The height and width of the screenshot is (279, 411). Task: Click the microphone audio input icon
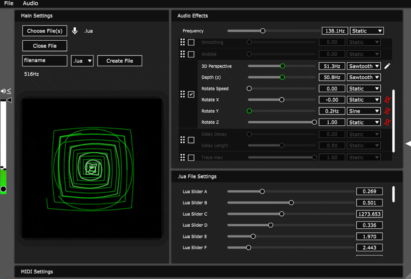click(x=75, y=31)
